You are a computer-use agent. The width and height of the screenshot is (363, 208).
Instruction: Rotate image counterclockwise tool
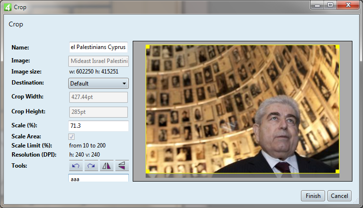click(75, 166)
